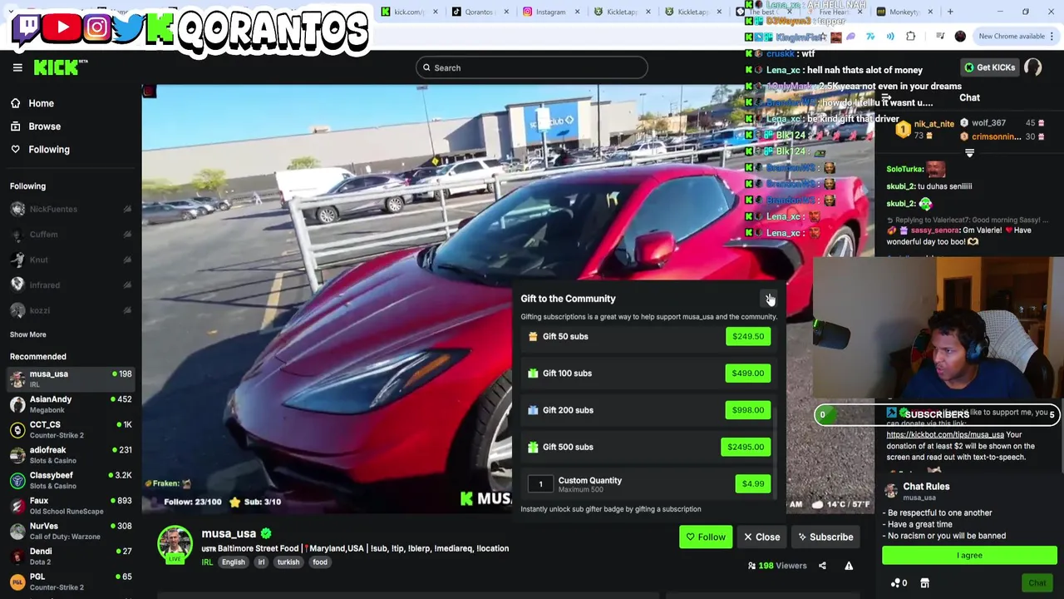The image size is (1064, 599).
Task: Click the report warning triangle icon
Action: click(x=849, y=566)
